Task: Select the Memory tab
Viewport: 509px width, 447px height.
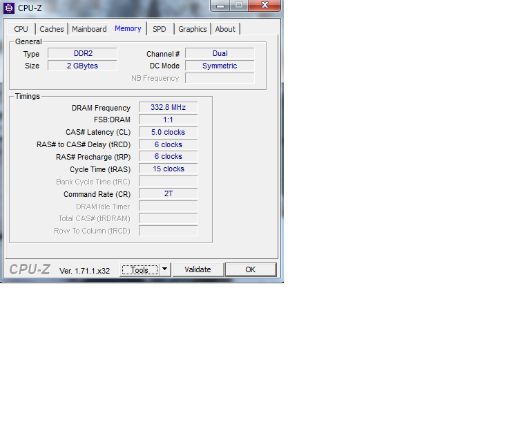Action: tap(128, 28)
